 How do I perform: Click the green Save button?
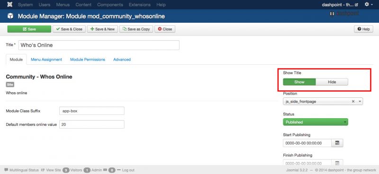[x=29, y=29]
